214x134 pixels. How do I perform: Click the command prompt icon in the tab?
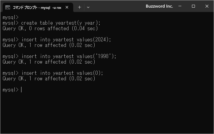point(8,7)
